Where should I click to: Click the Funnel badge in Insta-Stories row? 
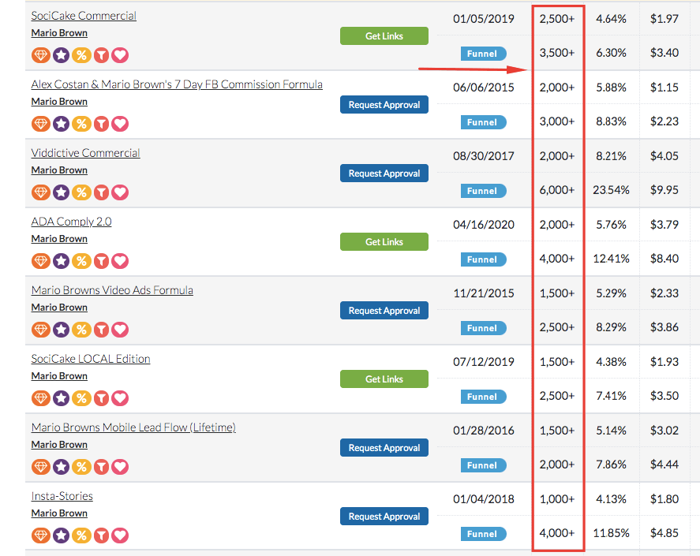click(x=484, y=534)
